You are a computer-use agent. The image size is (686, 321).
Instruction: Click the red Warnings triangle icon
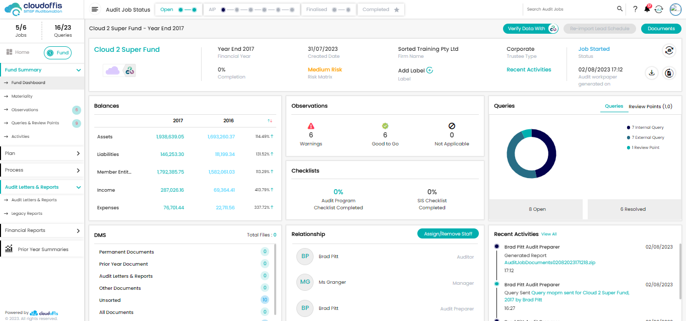311,126
